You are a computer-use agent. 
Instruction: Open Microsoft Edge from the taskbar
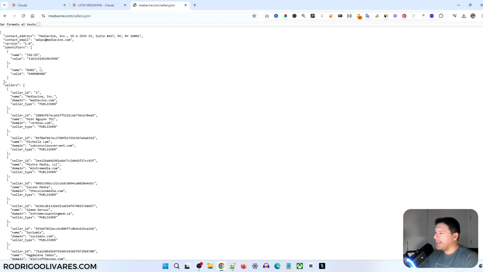pos(277,266)
